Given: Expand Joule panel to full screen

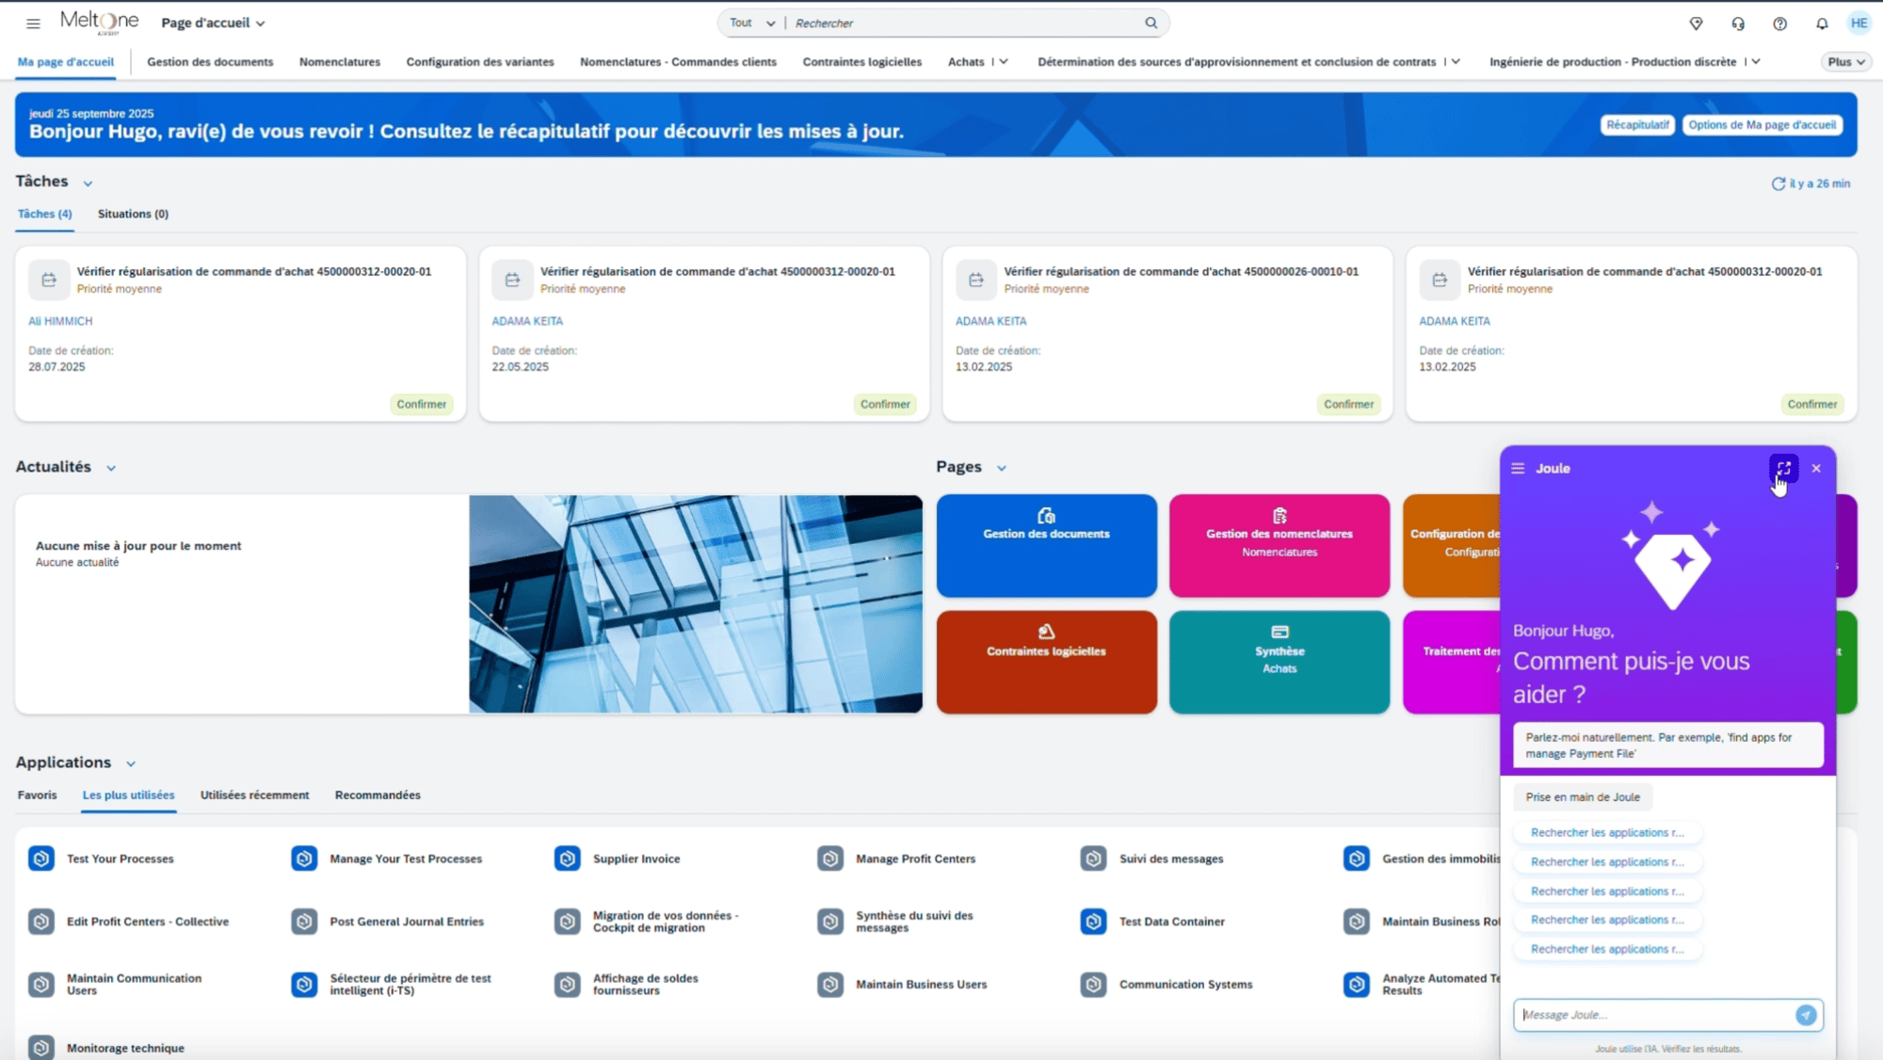Looking at the screenshot, I should [1783, 468].
